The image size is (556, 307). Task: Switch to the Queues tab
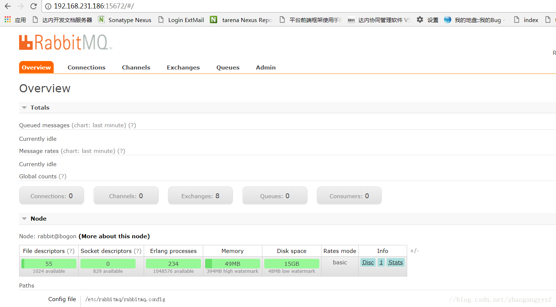[228, 67]
